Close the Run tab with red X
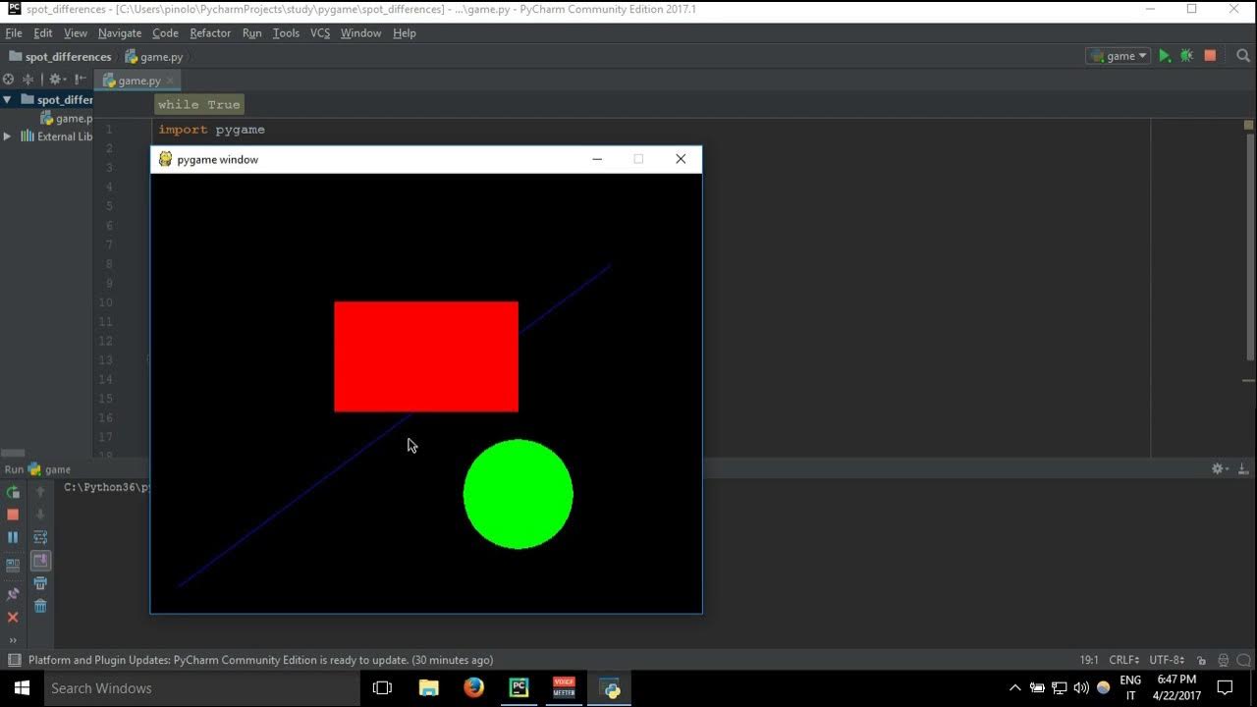 13,617
